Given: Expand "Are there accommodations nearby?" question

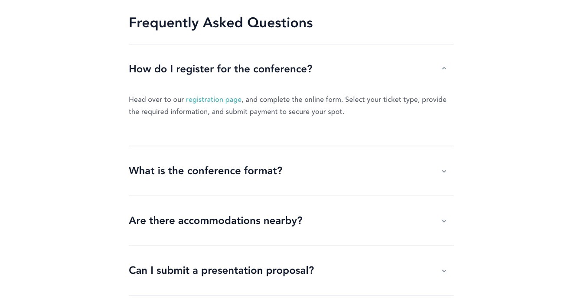Looking at the screenshot, I should point(215,220).
